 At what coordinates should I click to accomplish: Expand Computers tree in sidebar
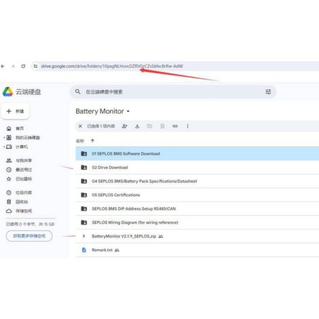[4, 147]
